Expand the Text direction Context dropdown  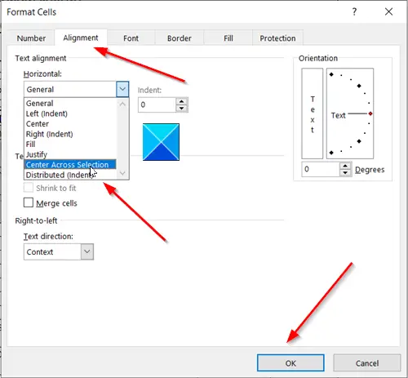(87, 251)
